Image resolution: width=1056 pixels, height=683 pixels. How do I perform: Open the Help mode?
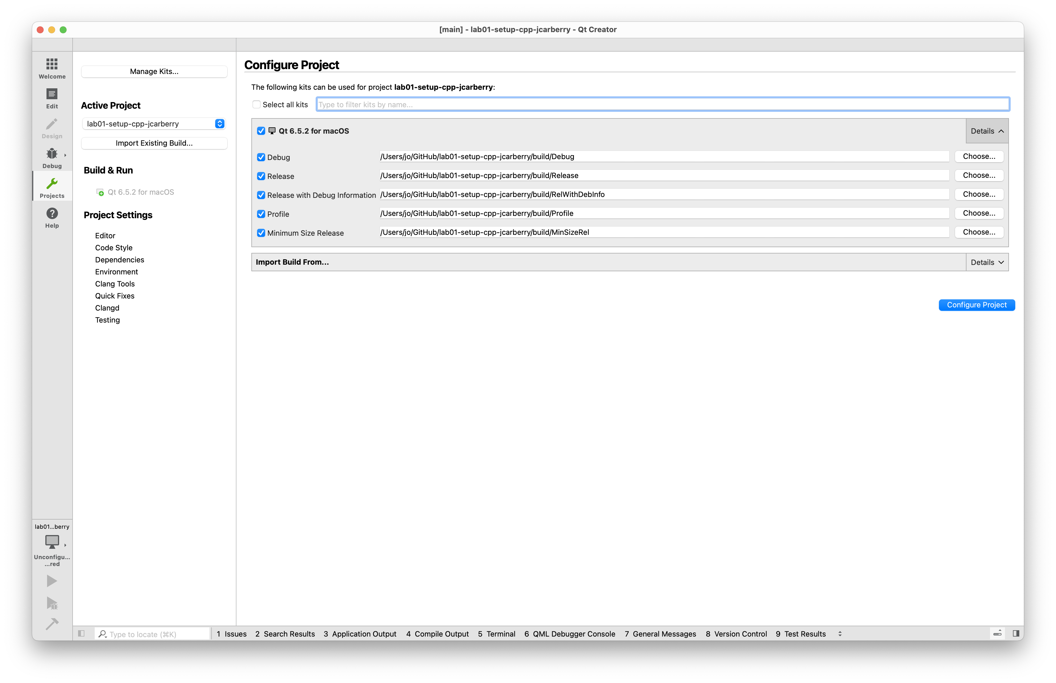(52, 218)
